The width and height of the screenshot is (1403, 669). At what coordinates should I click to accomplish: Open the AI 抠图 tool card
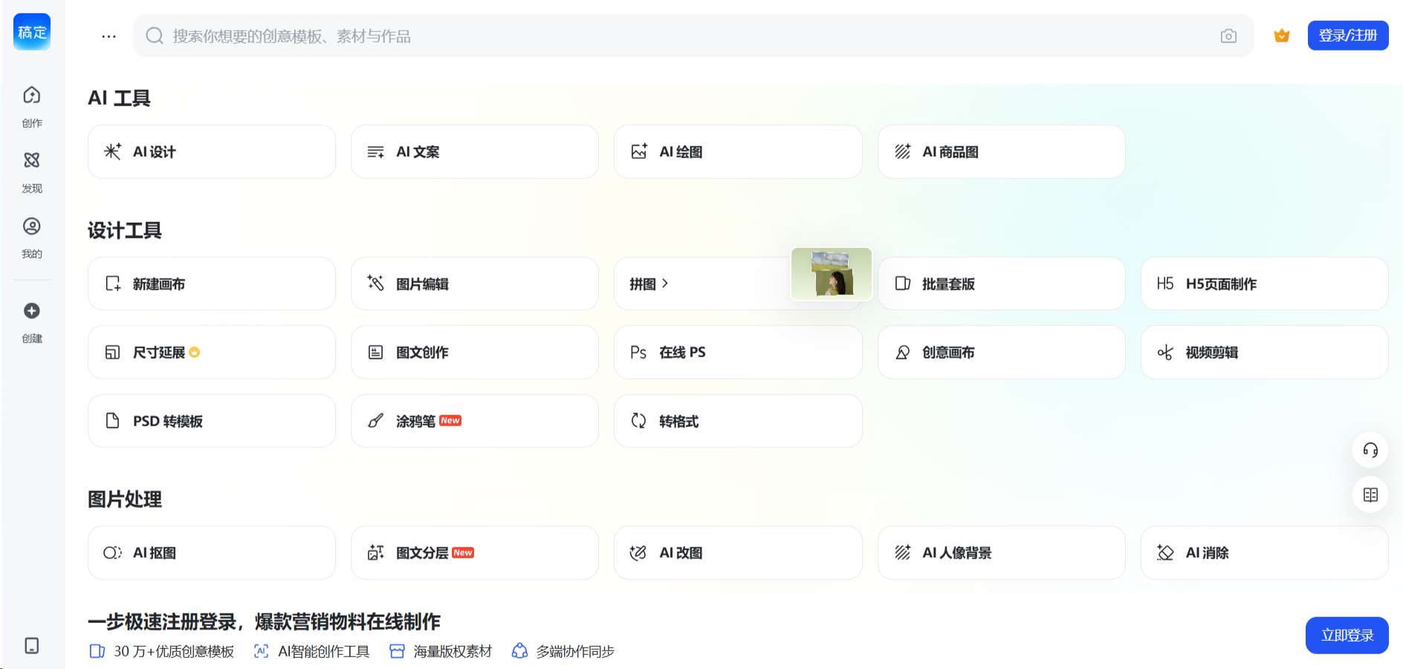tap(211, 552)
